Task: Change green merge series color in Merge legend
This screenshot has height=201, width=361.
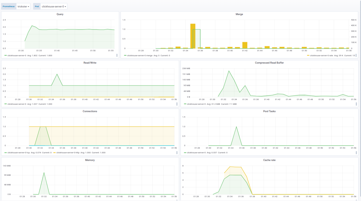Action: click(x=125, y=55)
